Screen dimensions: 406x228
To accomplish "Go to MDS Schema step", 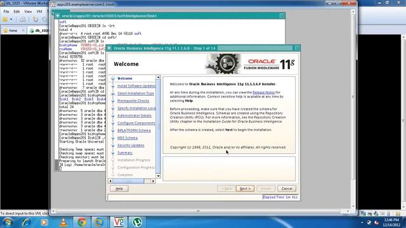I will click(128, 138).
